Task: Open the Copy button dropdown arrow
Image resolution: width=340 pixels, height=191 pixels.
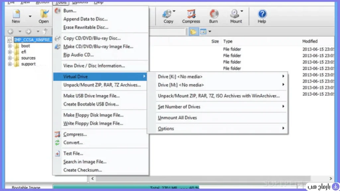Action: (x=174, y=11)
